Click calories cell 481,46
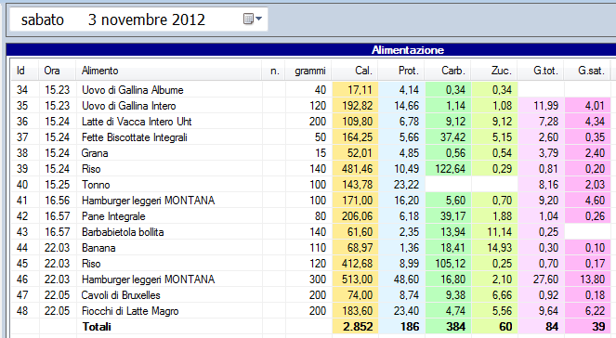The width and height of the screenshot is (616, 338). (355, 169)
